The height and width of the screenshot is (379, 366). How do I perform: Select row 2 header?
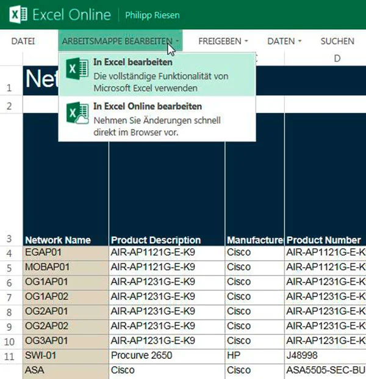tap(11, 105)
